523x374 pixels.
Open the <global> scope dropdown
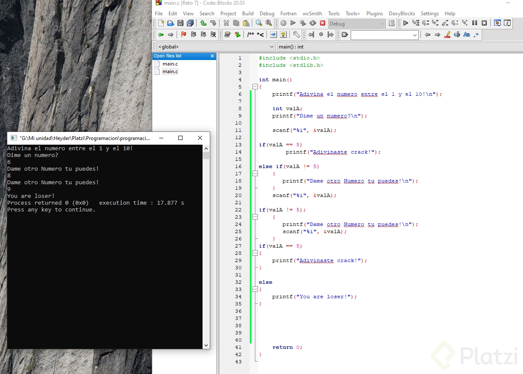pyautogui.click(x=216, y=47)
